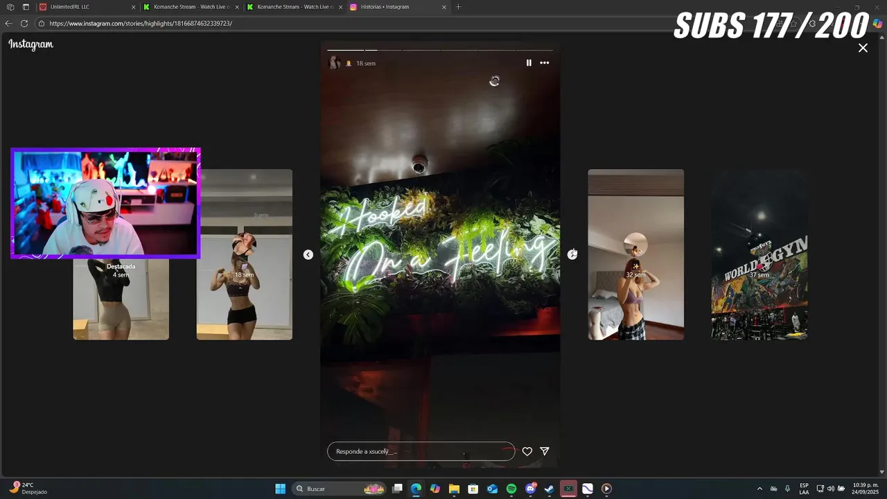This screenshot has width=887, height=499.
Task: Click the microphone tray icon
Action: pyautogui.click(x=787, y=489)
